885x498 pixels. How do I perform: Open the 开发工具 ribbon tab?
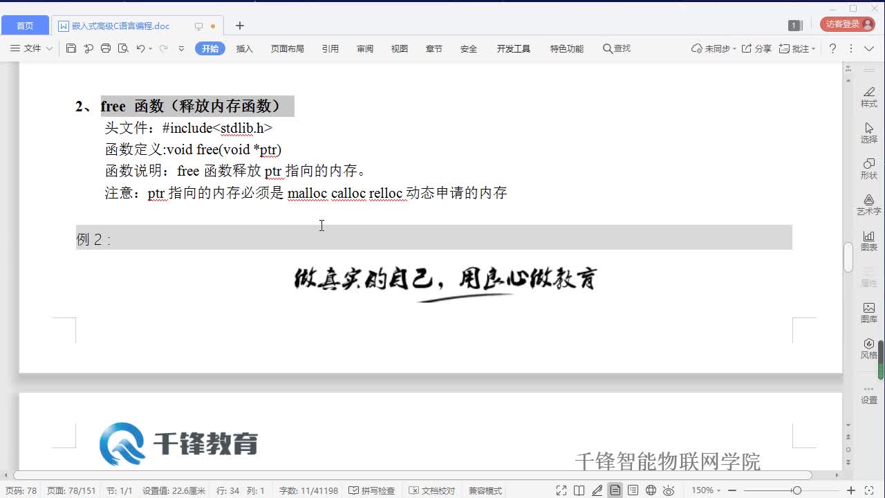[x=514, y=48]
